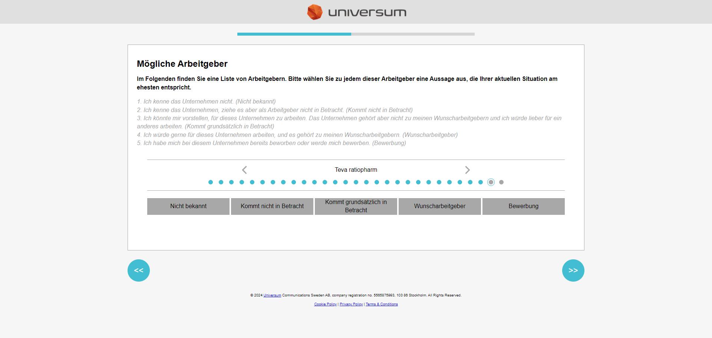Click statement '1. Ich kenne das Unternehmen nicht'
The image size is (712, 338).
tap(206, 102)
